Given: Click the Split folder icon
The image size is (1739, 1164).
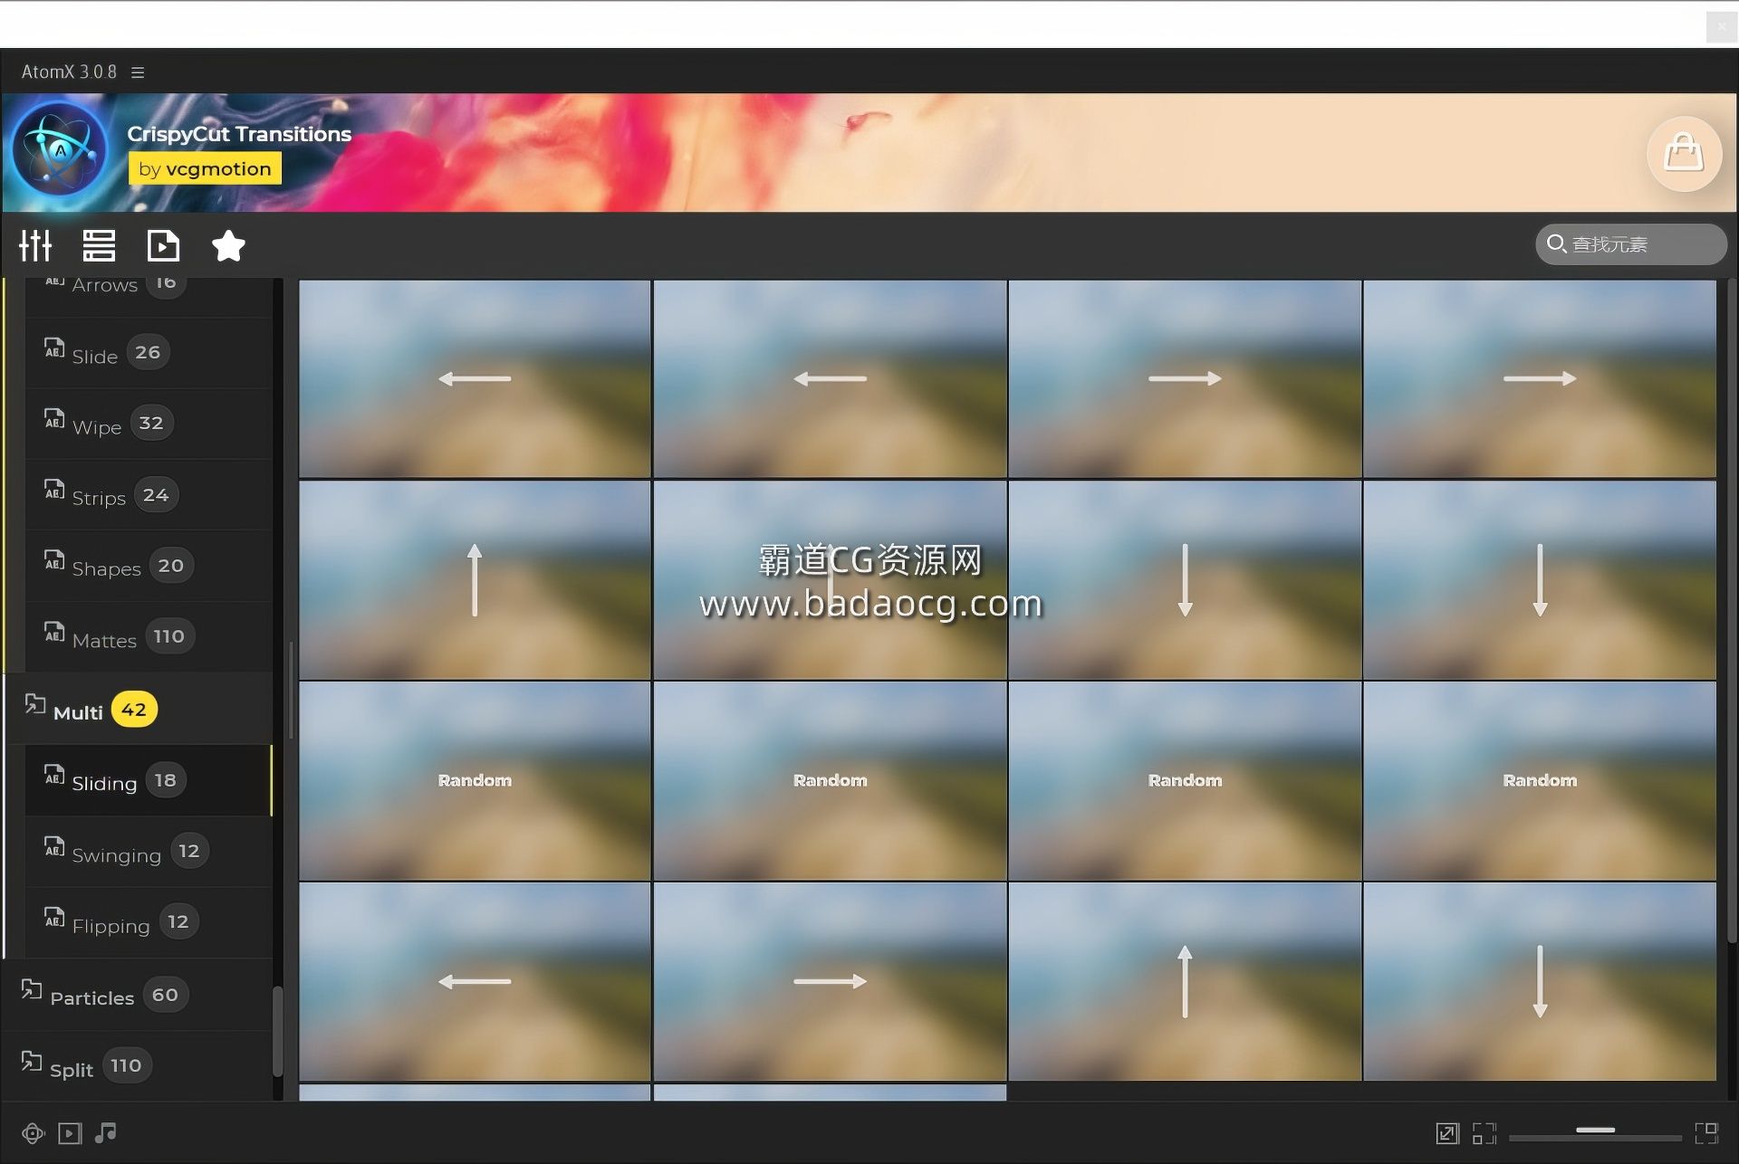Looking at the screenshot, I should 31,1061.
